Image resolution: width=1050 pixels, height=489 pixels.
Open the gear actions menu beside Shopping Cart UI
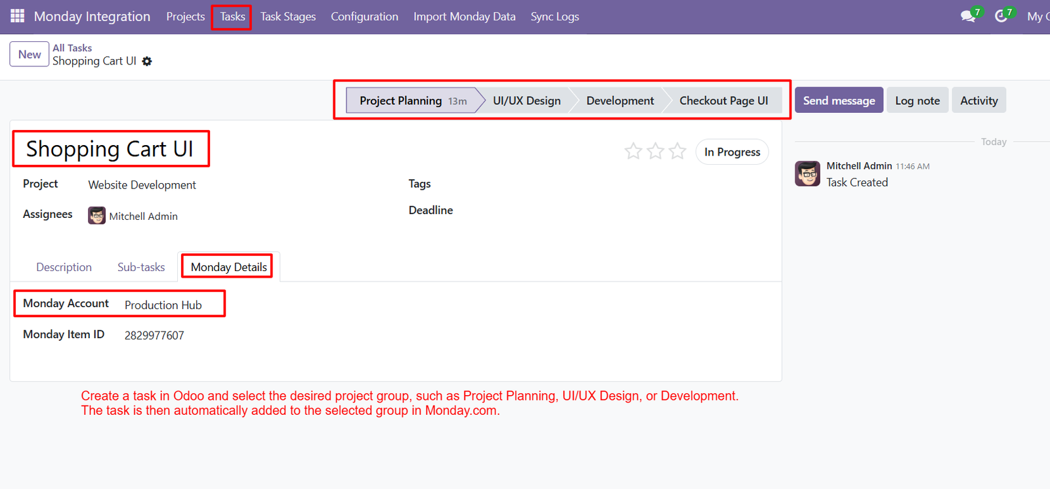coord(147,61)
